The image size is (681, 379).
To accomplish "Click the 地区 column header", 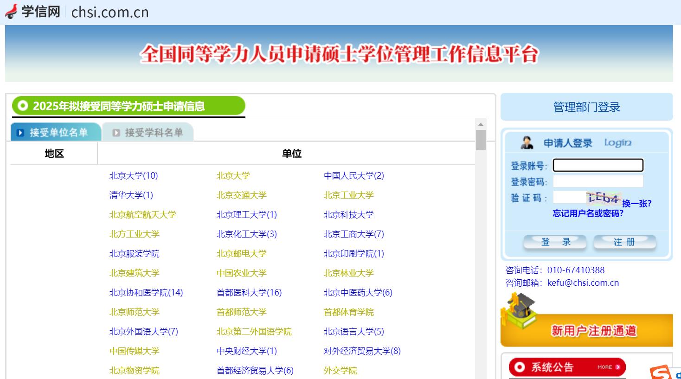I will coord(54,154).
